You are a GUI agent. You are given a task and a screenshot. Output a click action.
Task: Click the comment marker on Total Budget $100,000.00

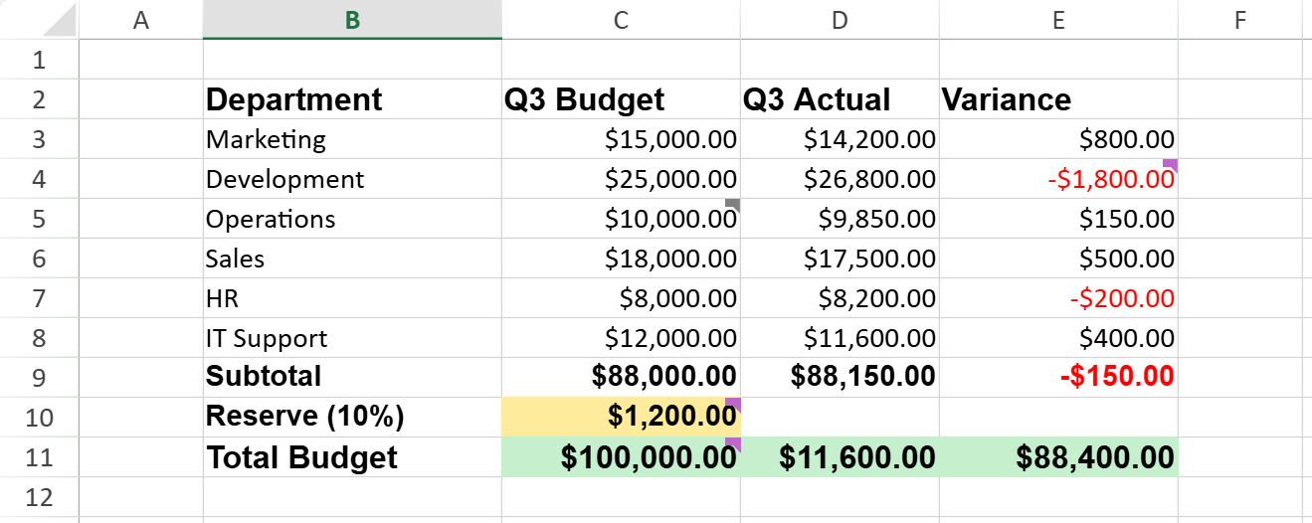733,442
